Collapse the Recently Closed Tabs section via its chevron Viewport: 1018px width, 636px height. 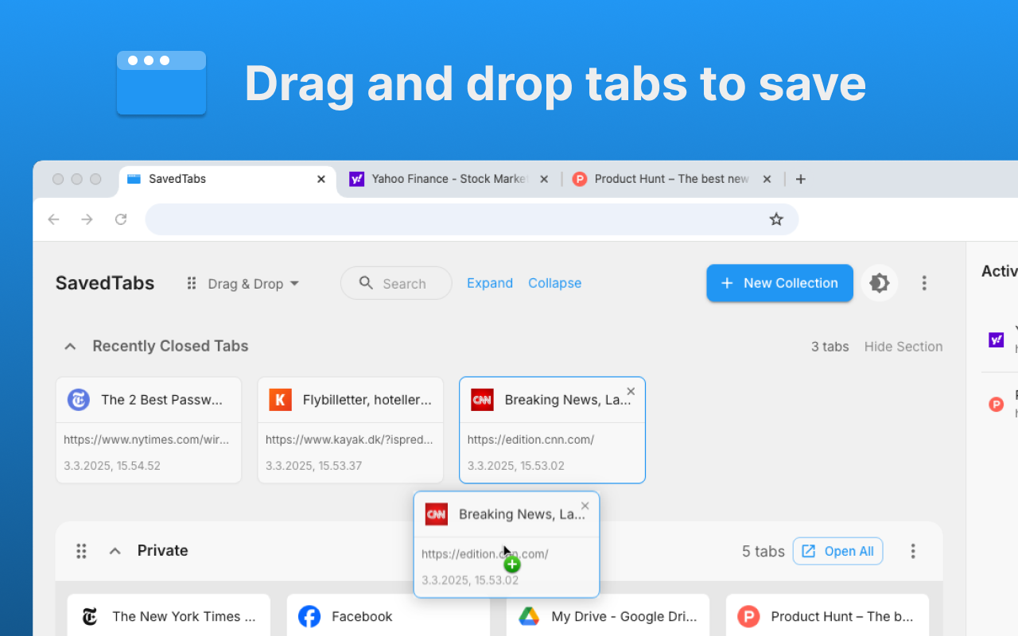pyautogui.click(x=70, y=346)
